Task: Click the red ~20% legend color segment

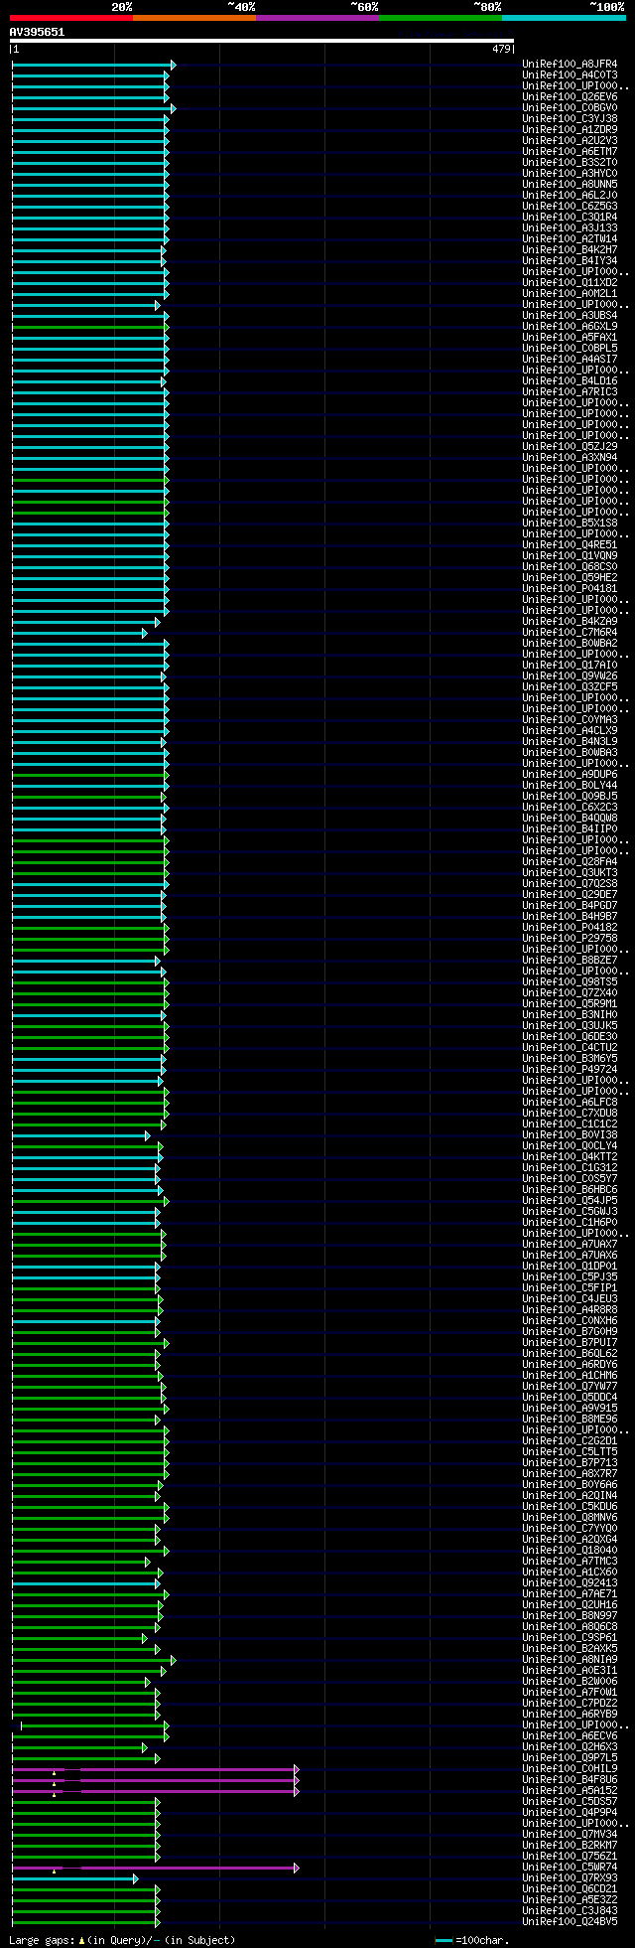Action: point(70,18)
